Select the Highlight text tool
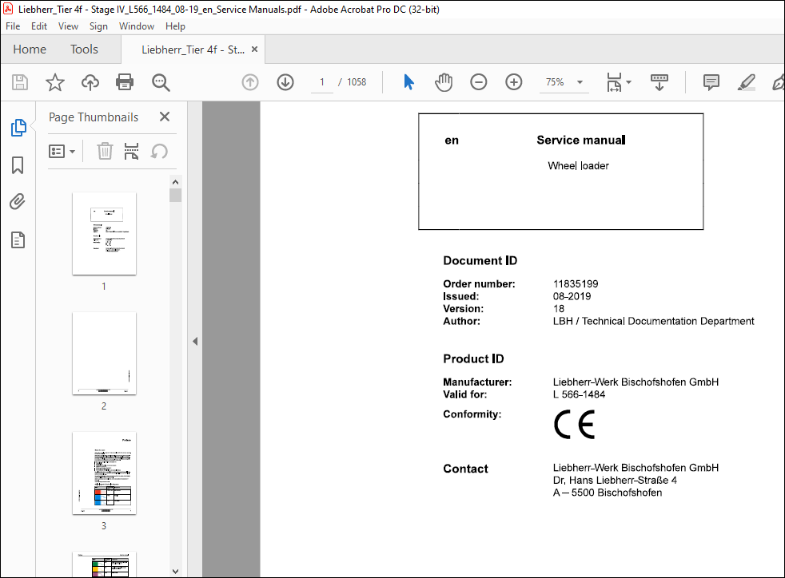This screenshot has width=785, height=578. [x=747, y=82]
